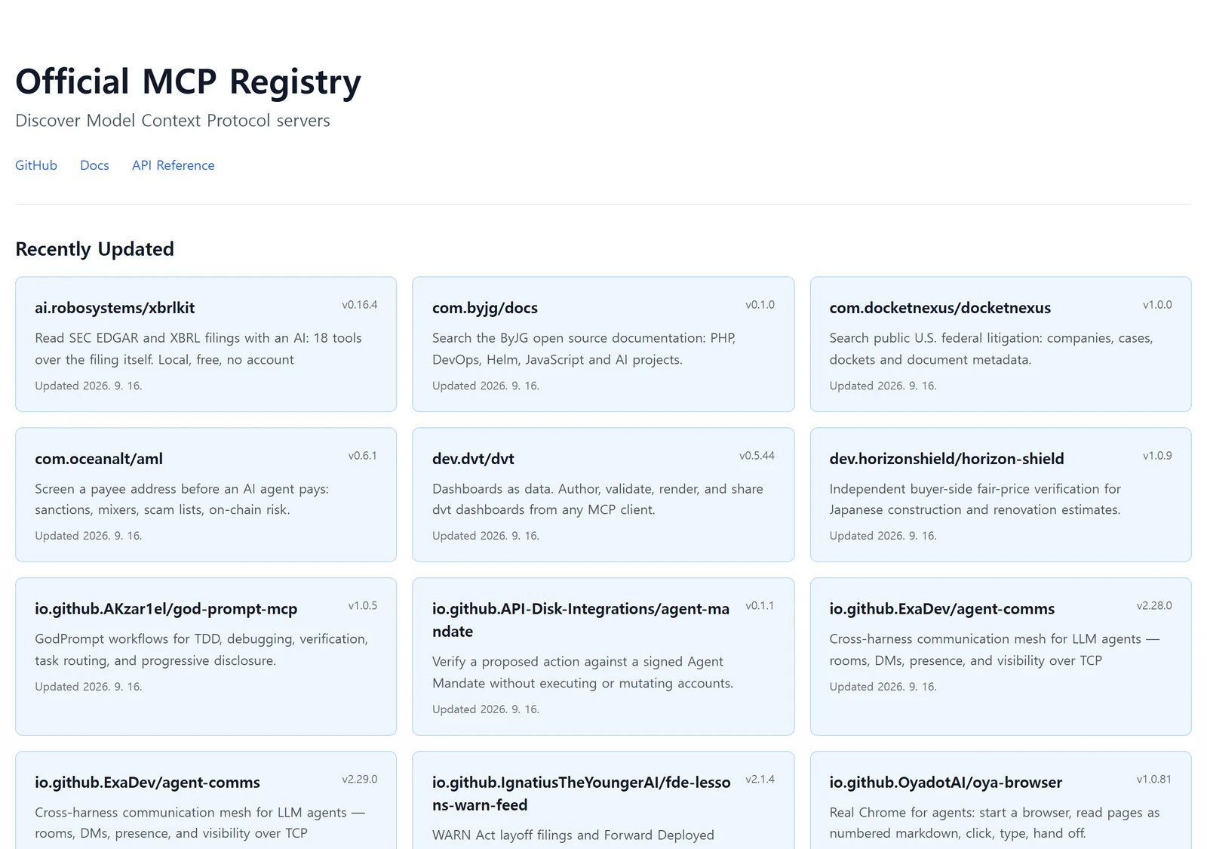Click 'WARN Act layoff filings' description text
This screenshot has width=1207, height=849.
[573, 835]
